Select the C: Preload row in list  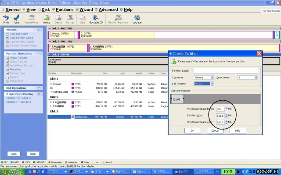[x=108, y=84]
